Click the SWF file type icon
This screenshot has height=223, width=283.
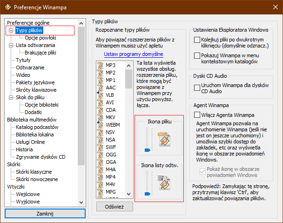click(100, 147)
